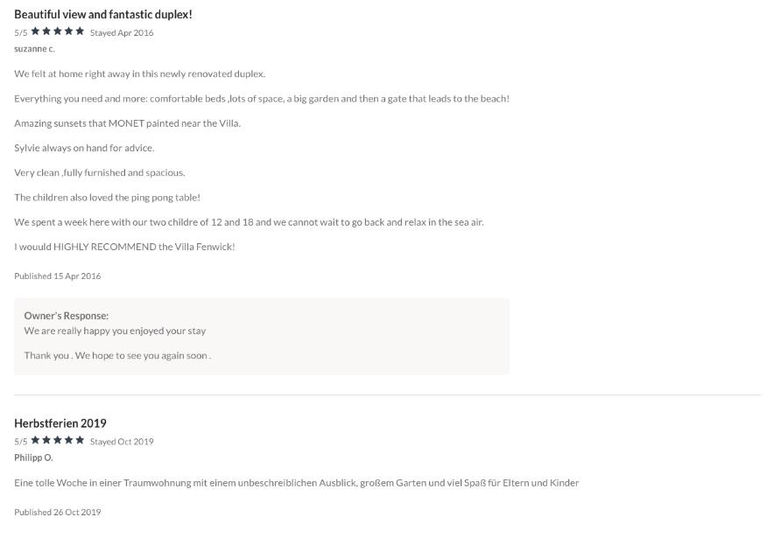This screenshot has width=774, height=538.
Task: Click the fourth star in Herbstferien 2019 review
Action: pos(68,440)
